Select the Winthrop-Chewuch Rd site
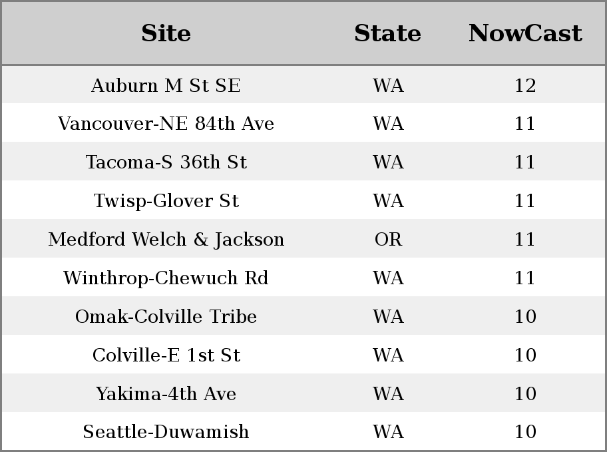The height and width of the screenshot is (452, 607). click(166, 278)
